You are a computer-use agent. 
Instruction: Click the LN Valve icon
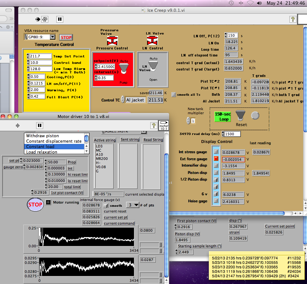pyautogui.click(x=152, y=41)
